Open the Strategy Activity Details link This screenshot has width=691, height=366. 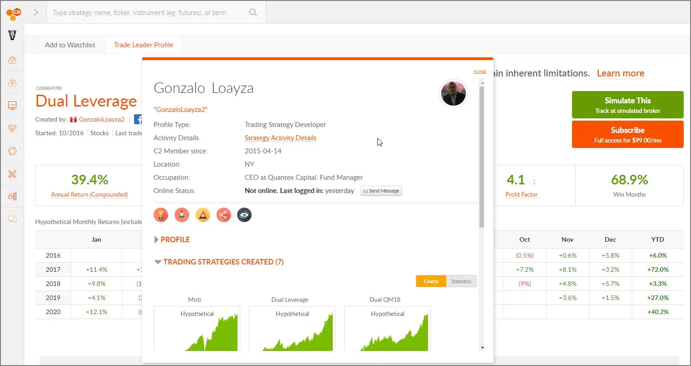[280, 137]
